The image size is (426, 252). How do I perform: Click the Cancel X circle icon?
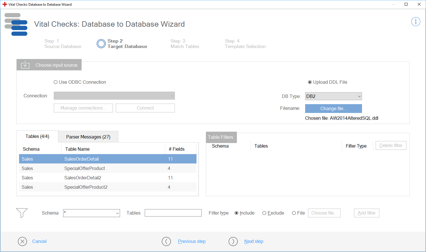pos(22,241)
